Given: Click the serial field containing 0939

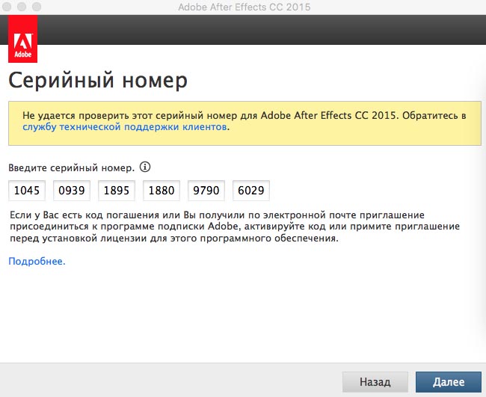Looking at the screenshot, I should pos(72,191).
